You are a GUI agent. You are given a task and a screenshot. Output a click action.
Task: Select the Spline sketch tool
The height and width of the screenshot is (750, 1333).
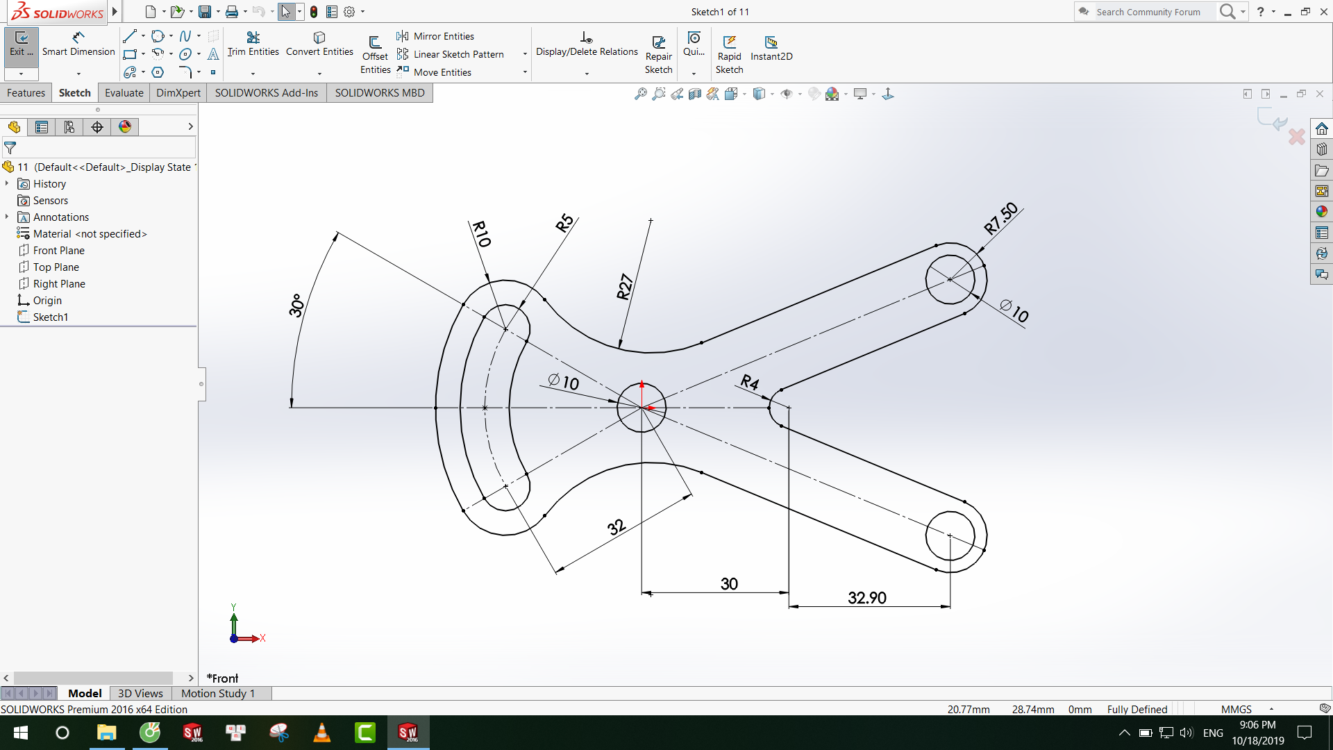click(x=185, y=36)
